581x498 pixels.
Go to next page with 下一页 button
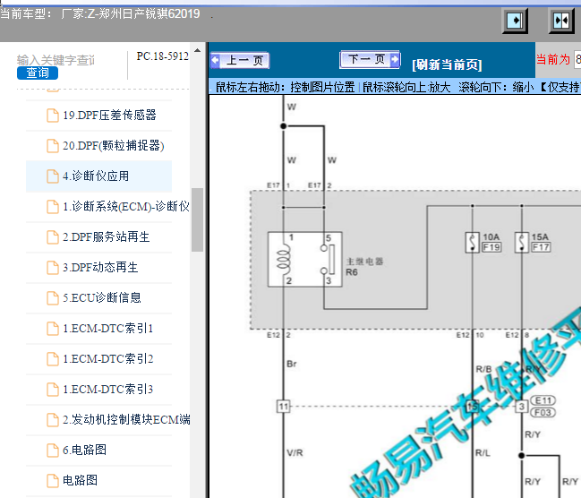[370, 59]
